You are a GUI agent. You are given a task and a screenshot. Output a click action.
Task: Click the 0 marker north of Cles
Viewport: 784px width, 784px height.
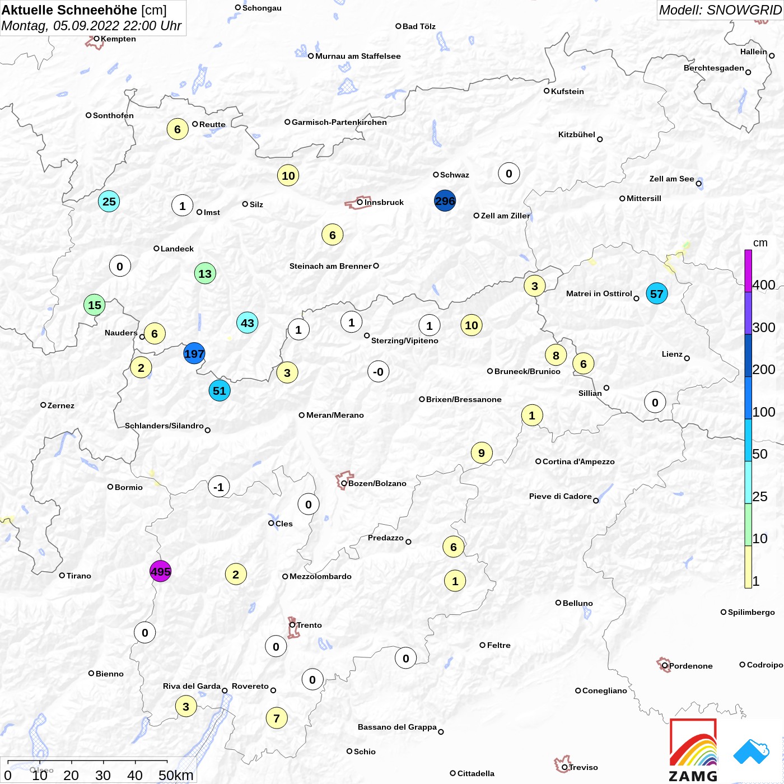(309, 504)
